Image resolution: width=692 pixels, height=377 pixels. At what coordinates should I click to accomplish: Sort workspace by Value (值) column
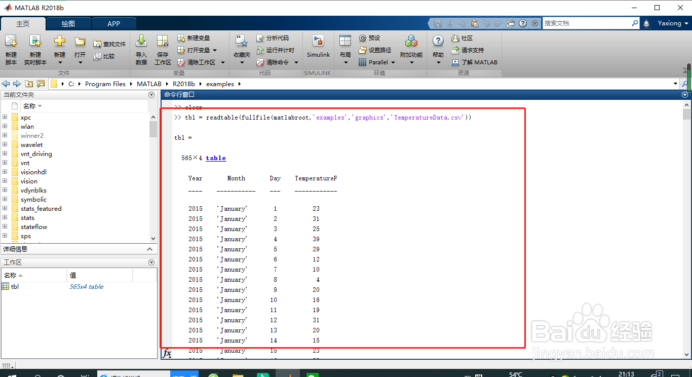click(x=100, y=275)
